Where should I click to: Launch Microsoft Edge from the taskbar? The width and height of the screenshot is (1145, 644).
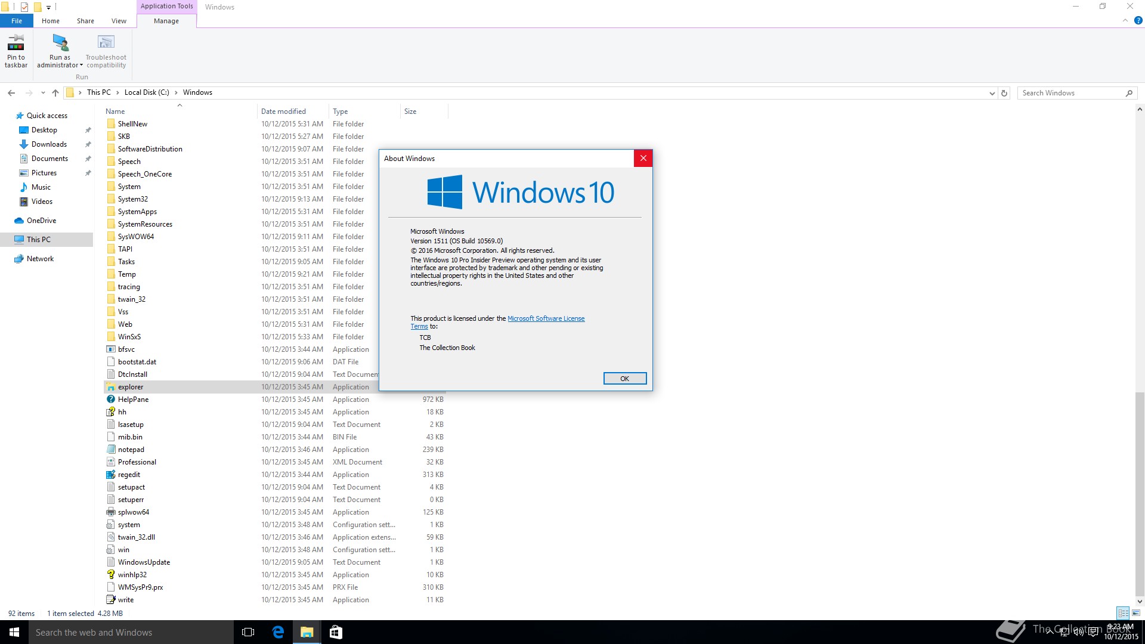pos(278,632)
